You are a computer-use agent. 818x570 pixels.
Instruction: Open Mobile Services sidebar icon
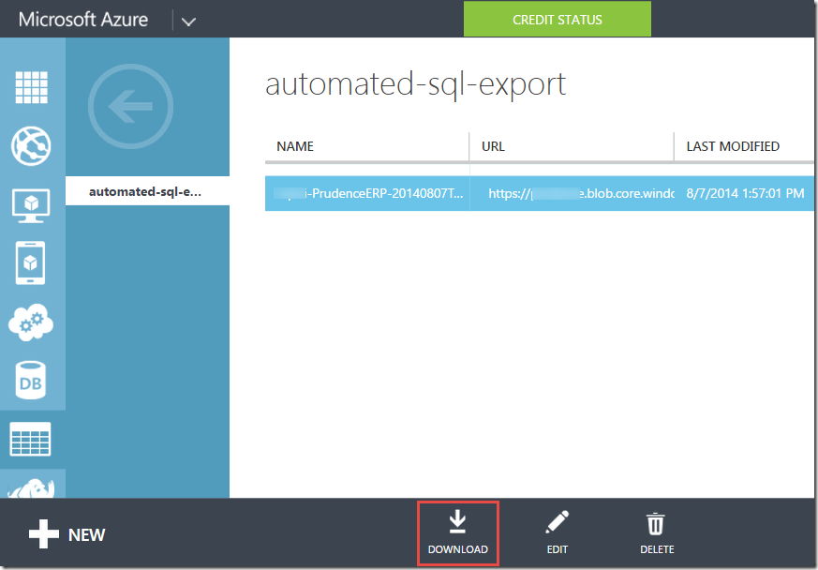point(30,262)
